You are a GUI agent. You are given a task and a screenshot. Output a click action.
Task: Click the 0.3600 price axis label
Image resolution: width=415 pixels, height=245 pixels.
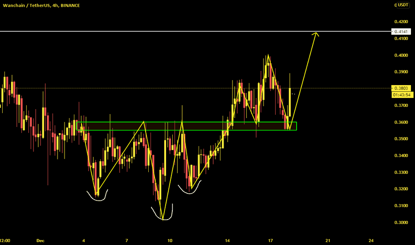pos(401,122)
